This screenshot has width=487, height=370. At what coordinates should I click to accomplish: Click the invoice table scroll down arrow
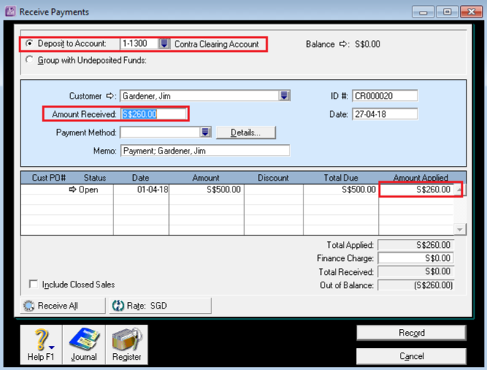pos(459,230)
